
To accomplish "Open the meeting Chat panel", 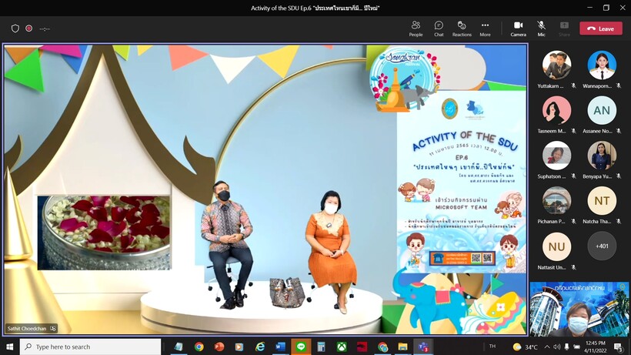I will point(439,28).
